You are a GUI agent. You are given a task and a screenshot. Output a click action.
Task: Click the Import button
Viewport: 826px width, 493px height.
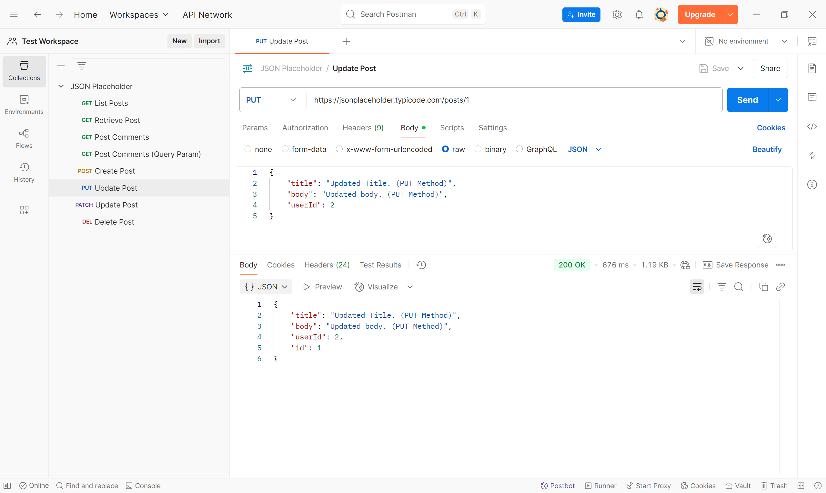(x=209, y=41)
